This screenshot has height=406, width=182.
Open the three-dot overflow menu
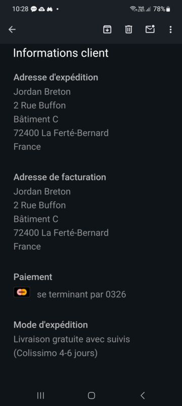(x=170, y=29)
